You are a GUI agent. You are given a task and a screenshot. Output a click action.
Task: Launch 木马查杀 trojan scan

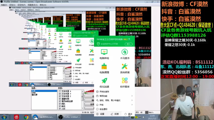point(125,54)
